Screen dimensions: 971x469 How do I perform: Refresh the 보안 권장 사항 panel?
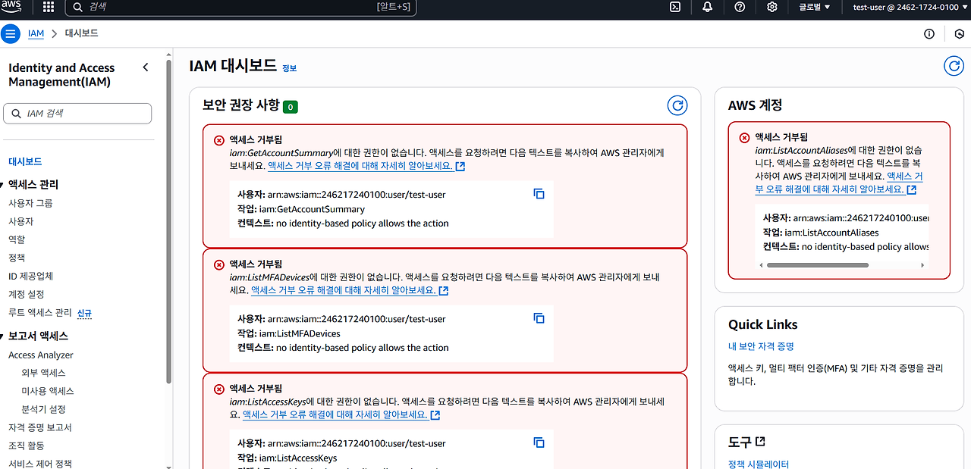pos(677,105)
